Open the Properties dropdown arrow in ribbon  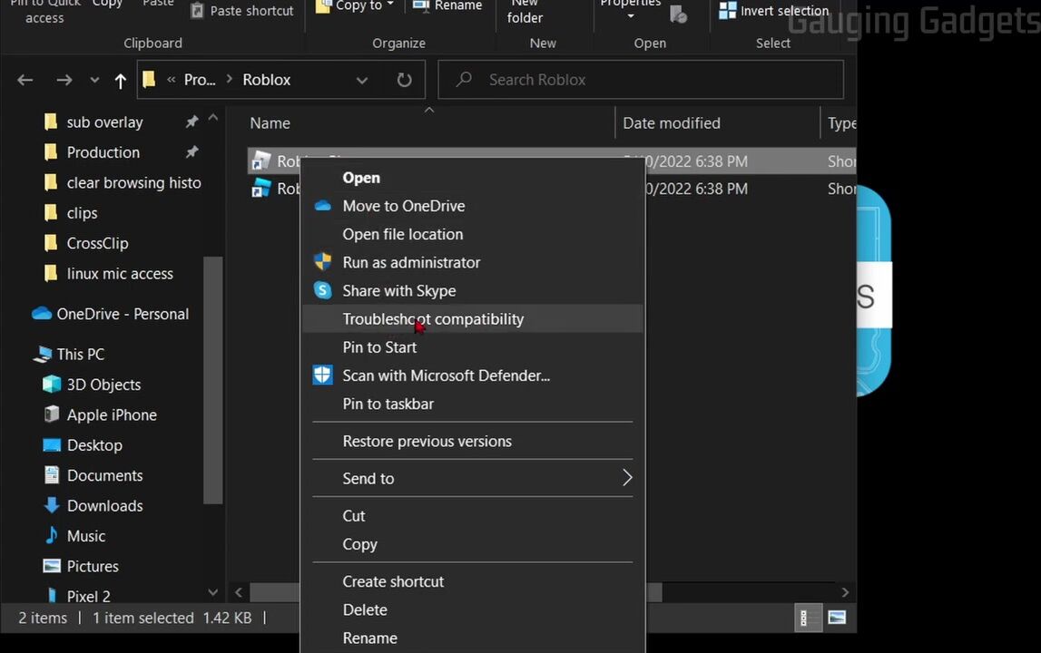tap(630, 16)
